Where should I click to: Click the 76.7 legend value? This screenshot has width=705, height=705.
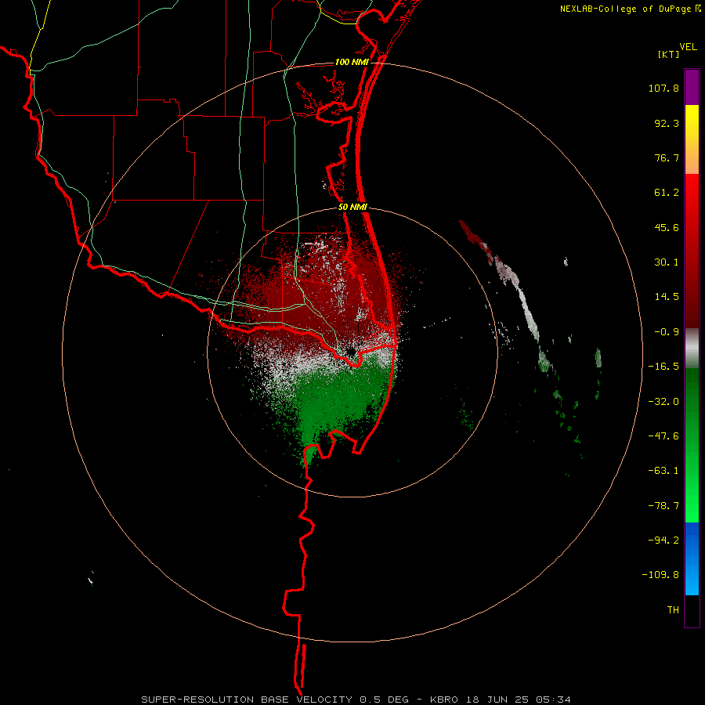pyautogui.click(x=667, y=157)
